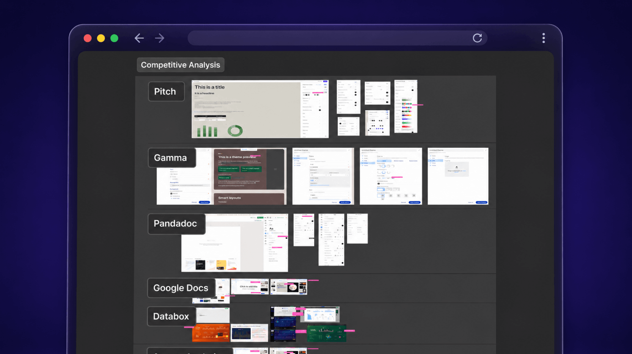Select the Databox section label
This screenshot has width=632, height=354.
[x=171, y=316]
